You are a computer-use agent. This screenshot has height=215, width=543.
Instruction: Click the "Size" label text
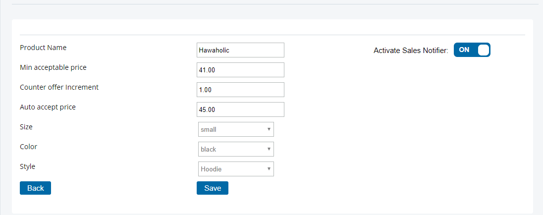coord(26,127)
